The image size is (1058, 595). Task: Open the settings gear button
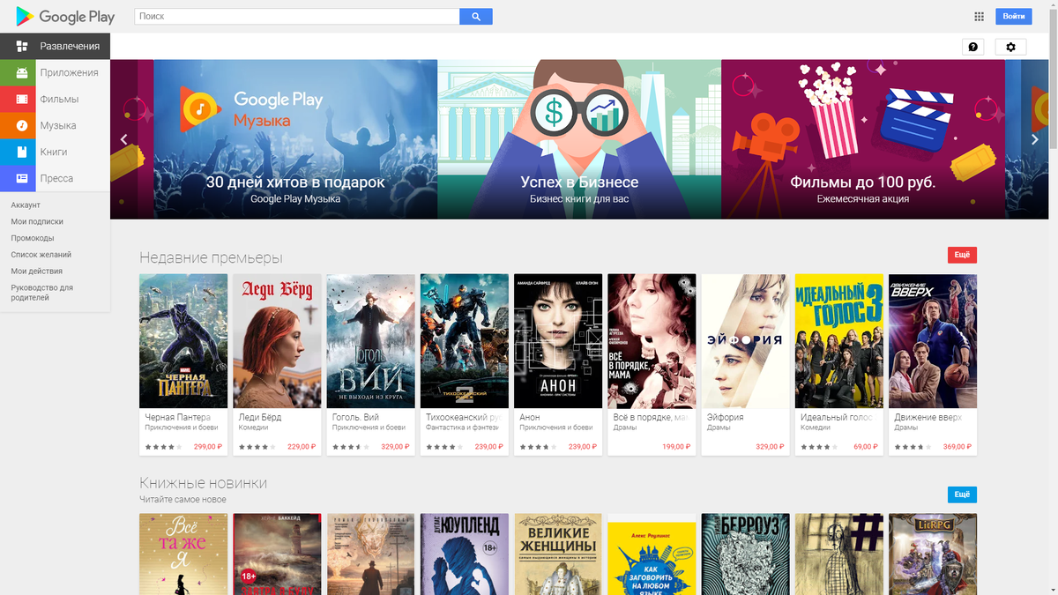(1010, 47)
